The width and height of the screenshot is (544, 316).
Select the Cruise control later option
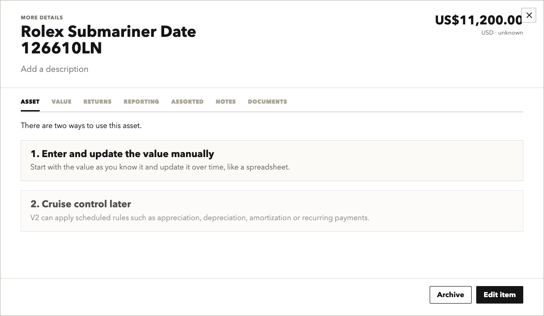pos(272,211)
